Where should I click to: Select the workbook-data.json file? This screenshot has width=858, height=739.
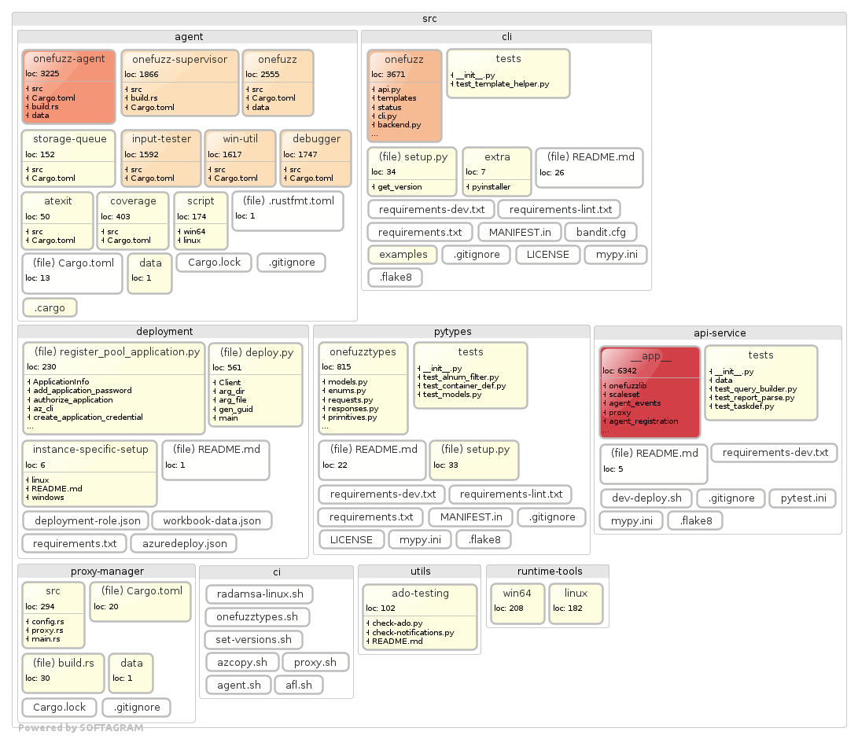coord(212,520)
